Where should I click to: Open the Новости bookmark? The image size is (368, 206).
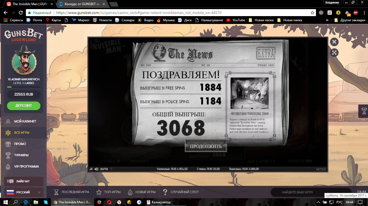(102, 20)
